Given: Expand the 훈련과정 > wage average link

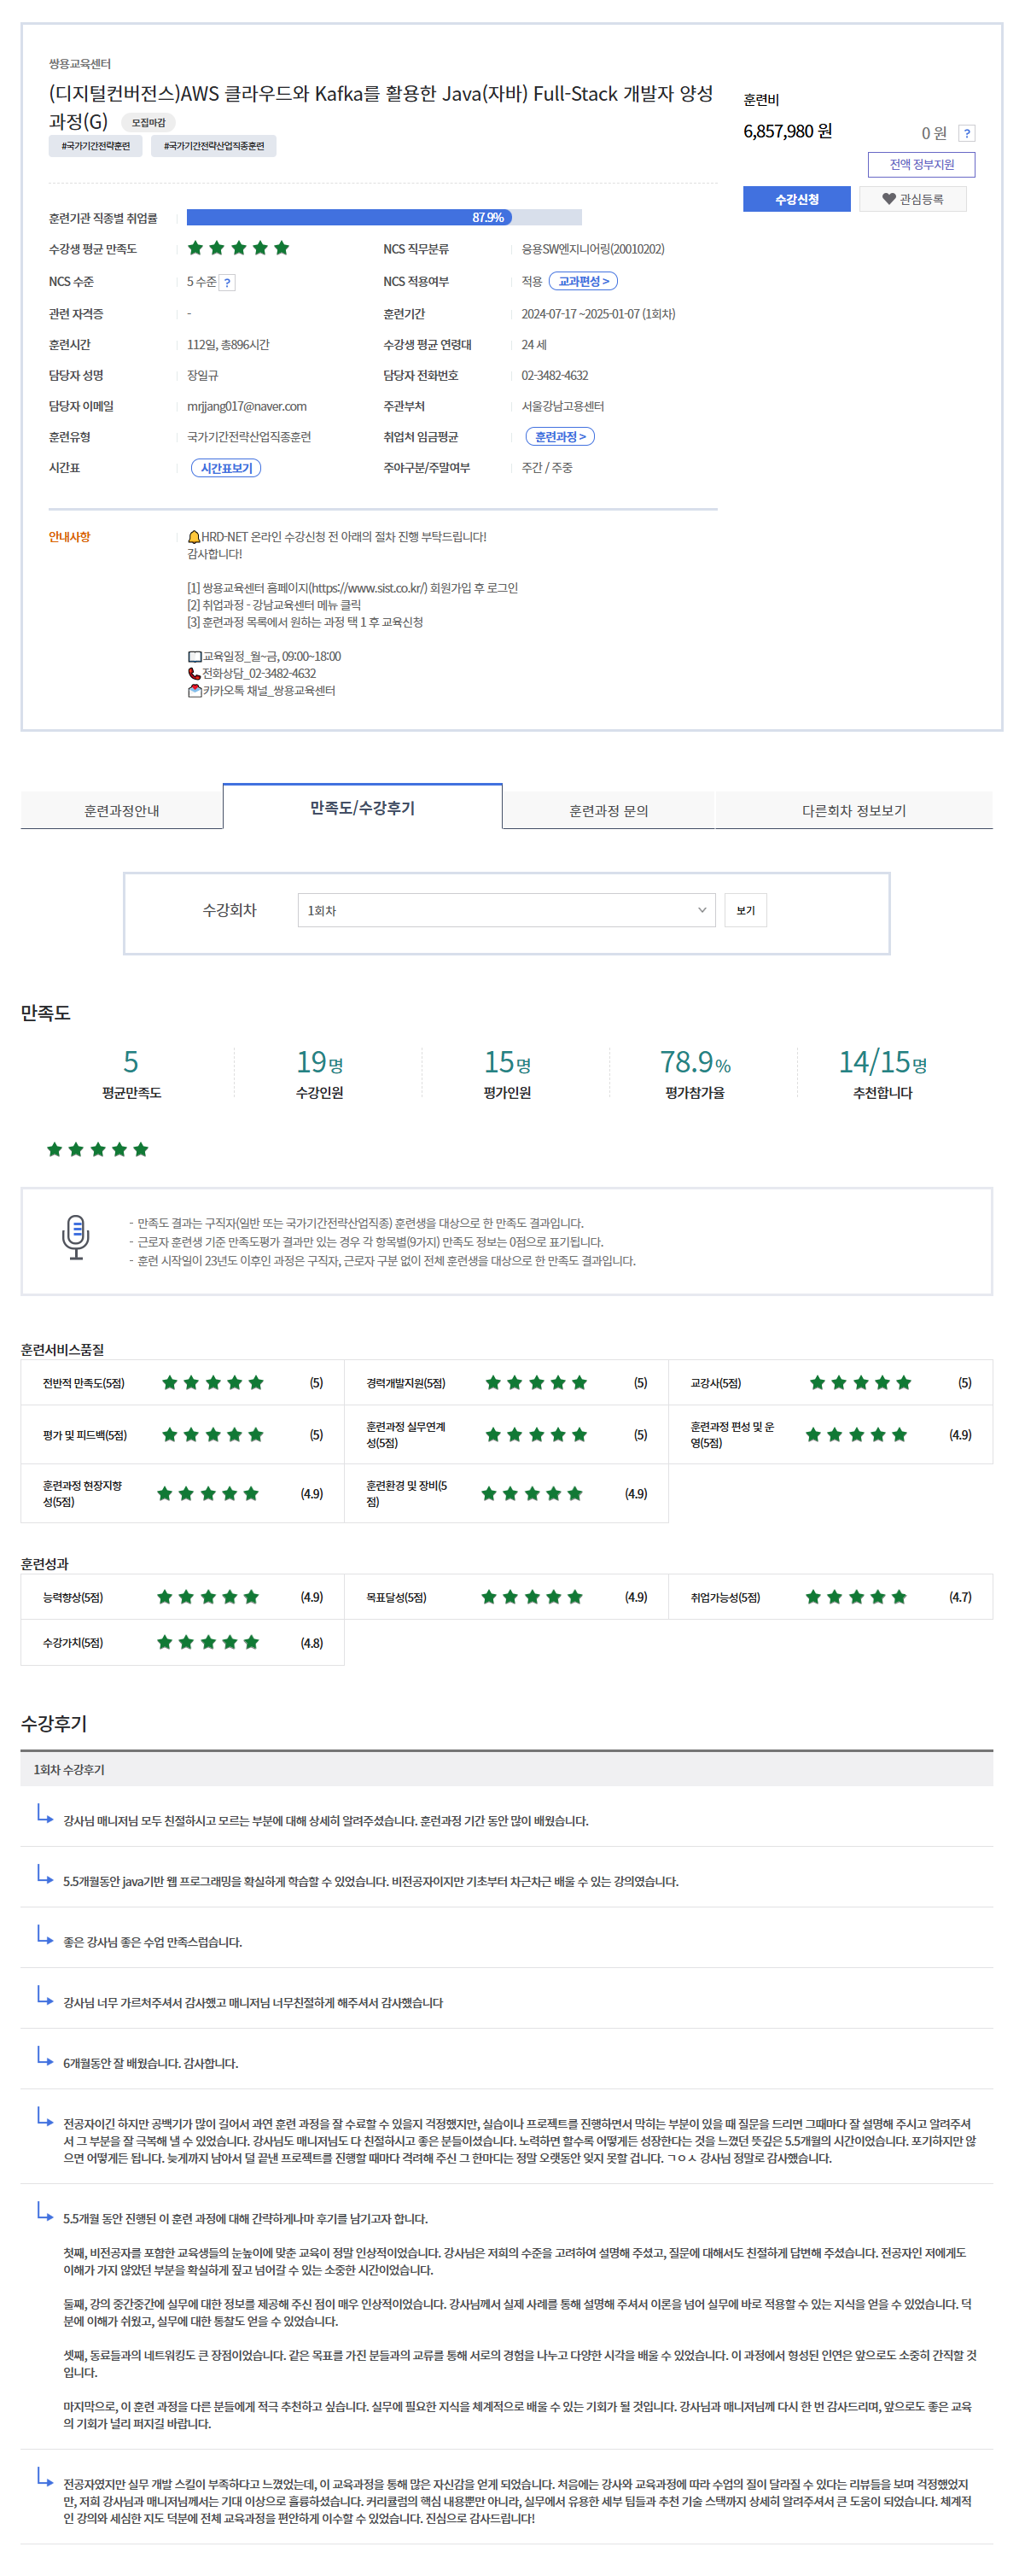Looking at the screenshot, I should pyautogui.click(x=560, y=437).
